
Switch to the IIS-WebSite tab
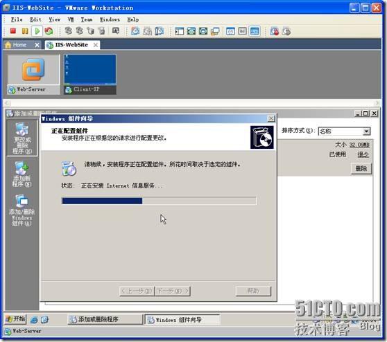(71, 45)
